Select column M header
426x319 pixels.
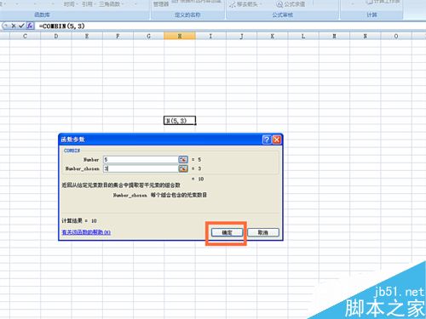pos(334,36)
